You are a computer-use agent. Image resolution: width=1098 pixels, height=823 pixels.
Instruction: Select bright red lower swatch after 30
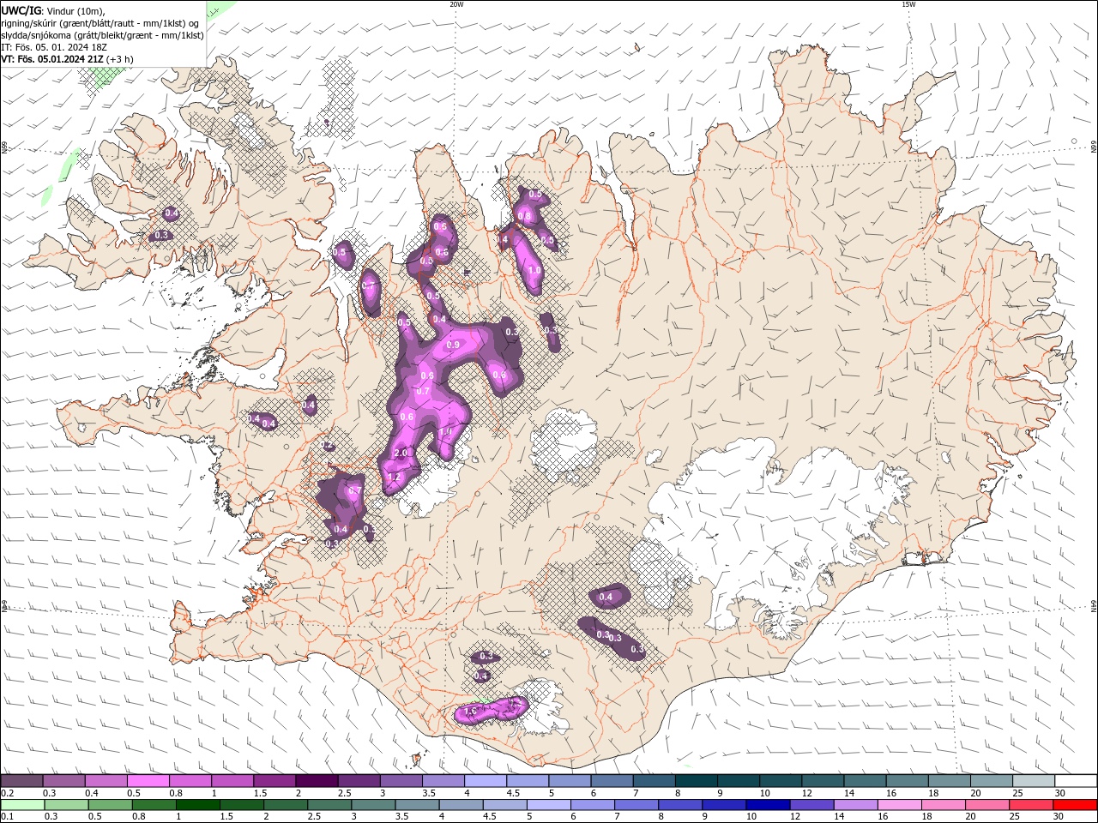[1074, 805]
